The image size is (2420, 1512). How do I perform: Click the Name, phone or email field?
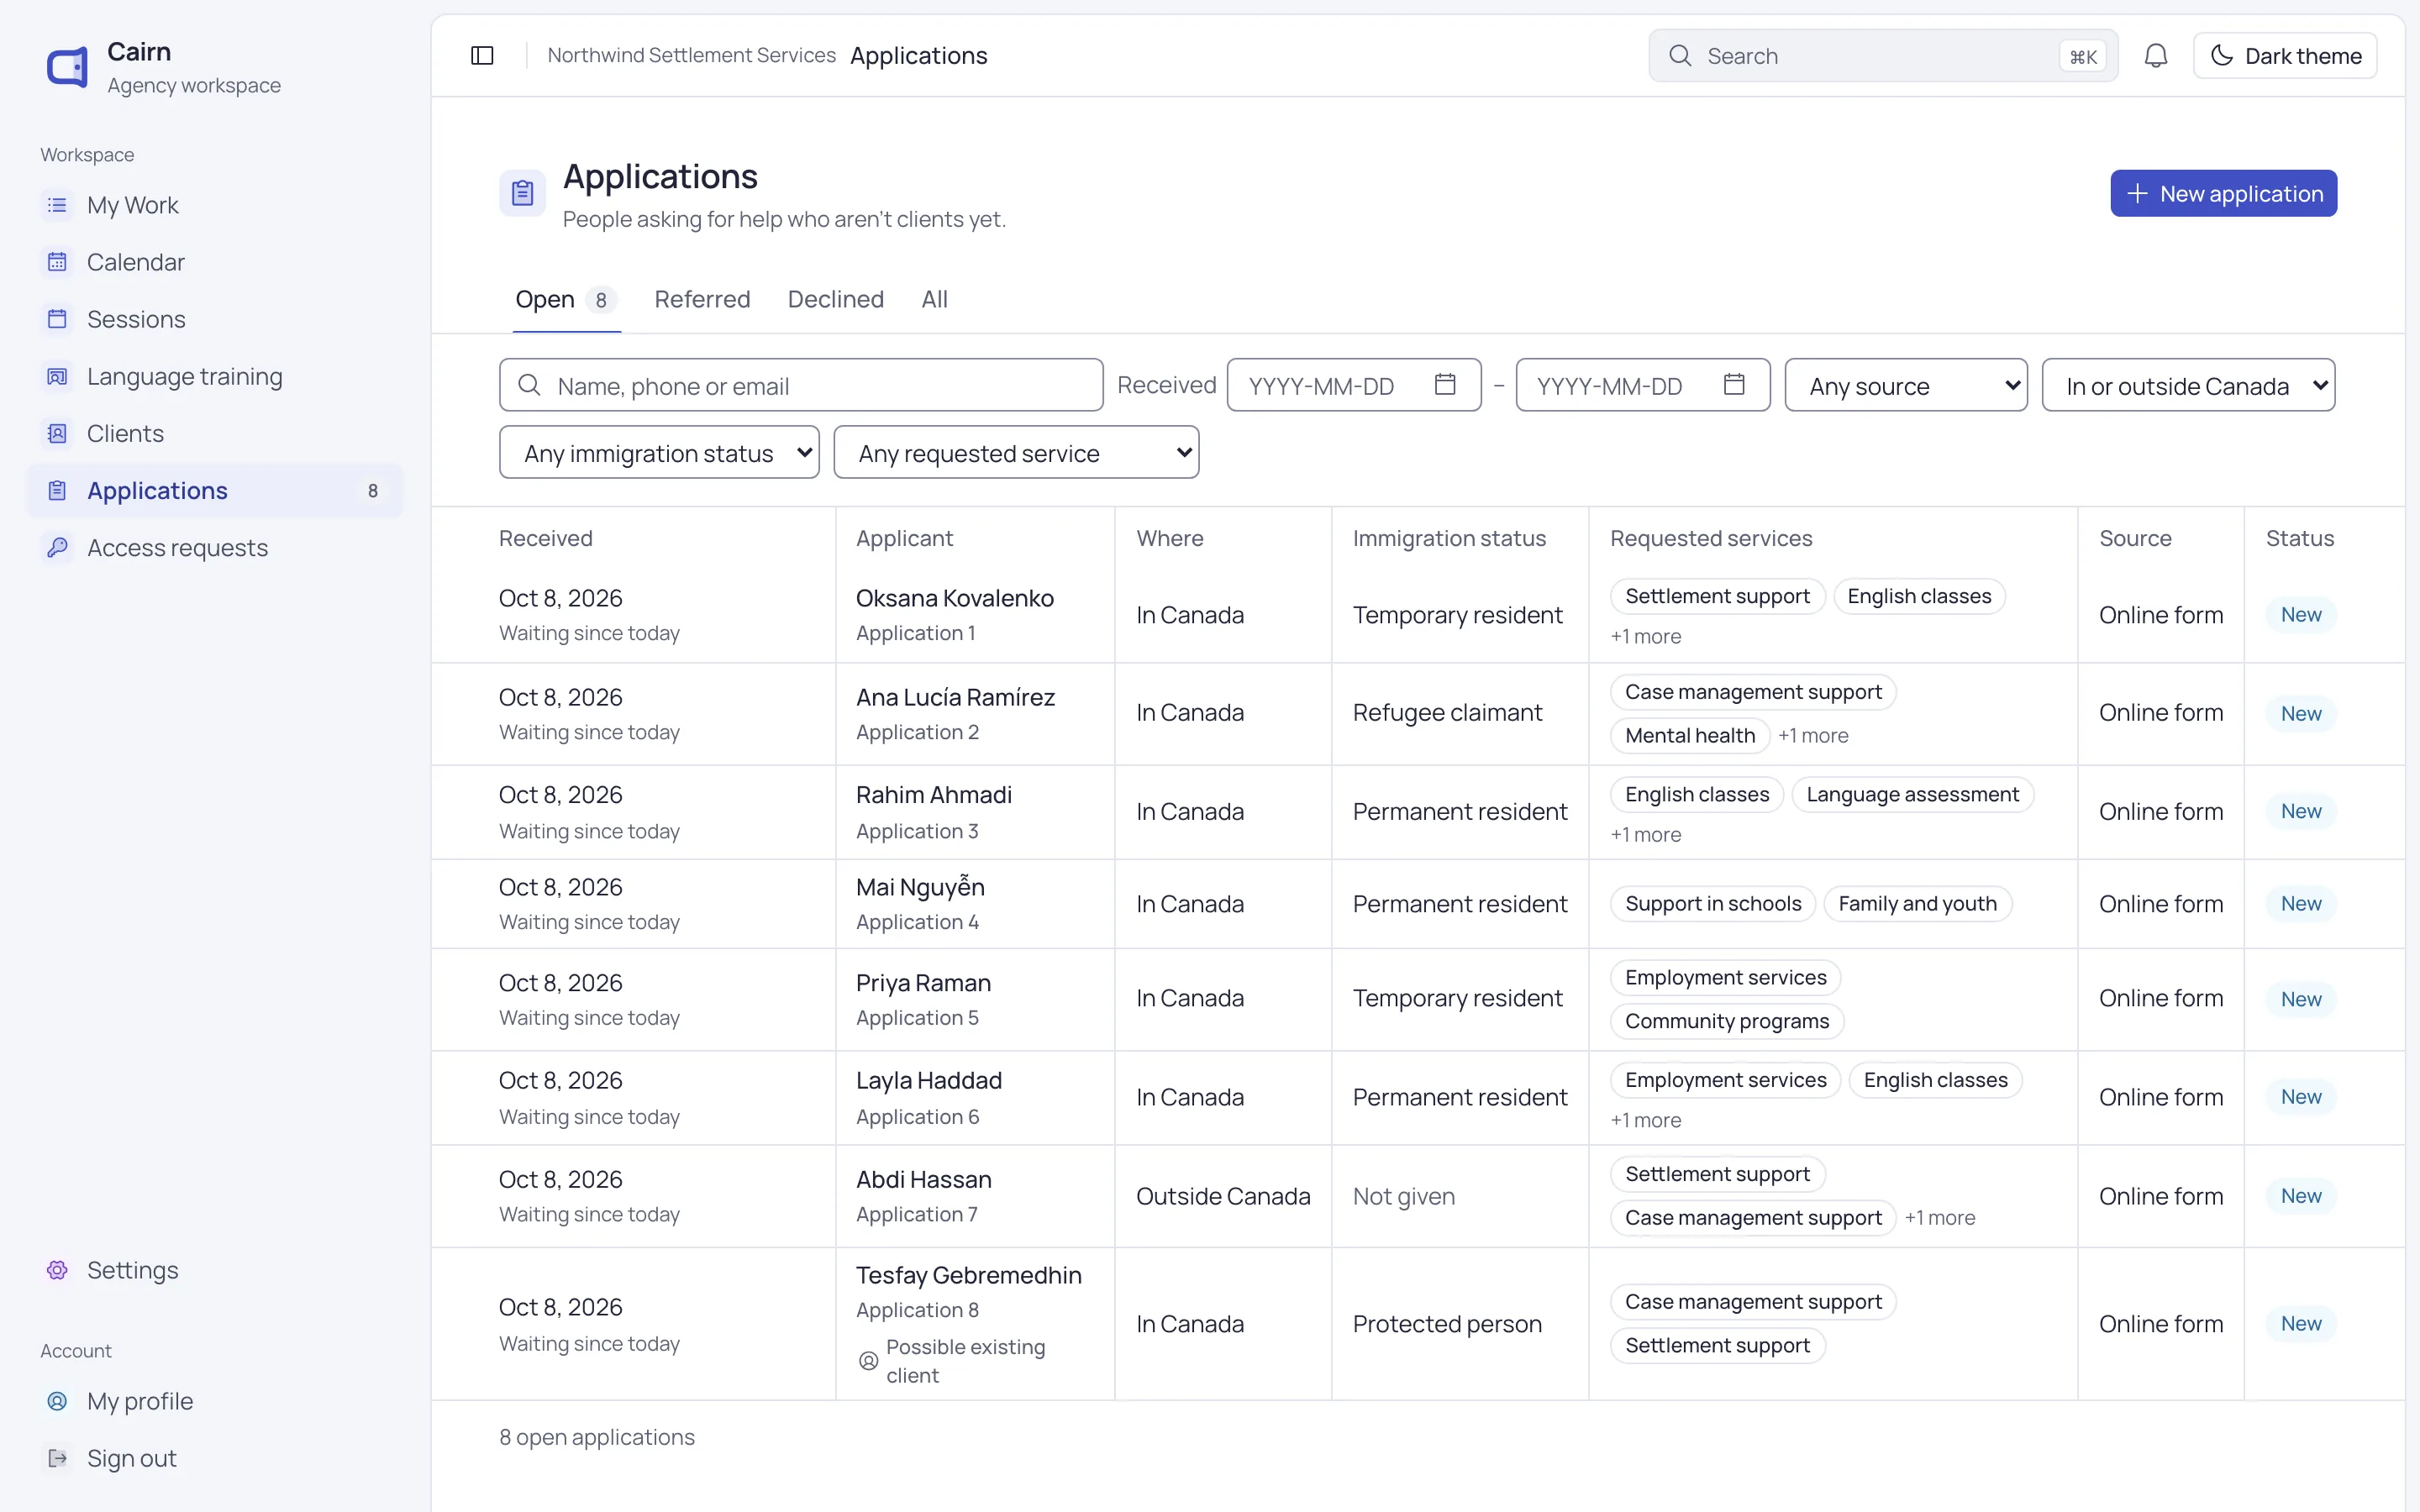(x=801, y=385)
